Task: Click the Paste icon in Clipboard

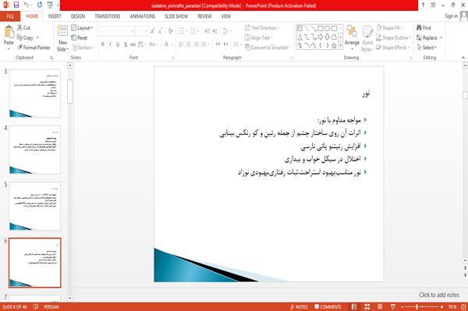Action: 9,32
